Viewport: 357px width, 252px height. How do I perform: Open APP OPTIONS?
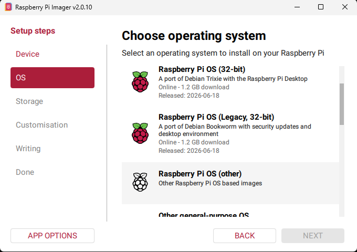point(52,236)
